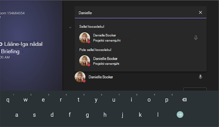This screenshot has height=127, width=219.
Task: Click Danielle Booker name in participant list
Action: 101,77
